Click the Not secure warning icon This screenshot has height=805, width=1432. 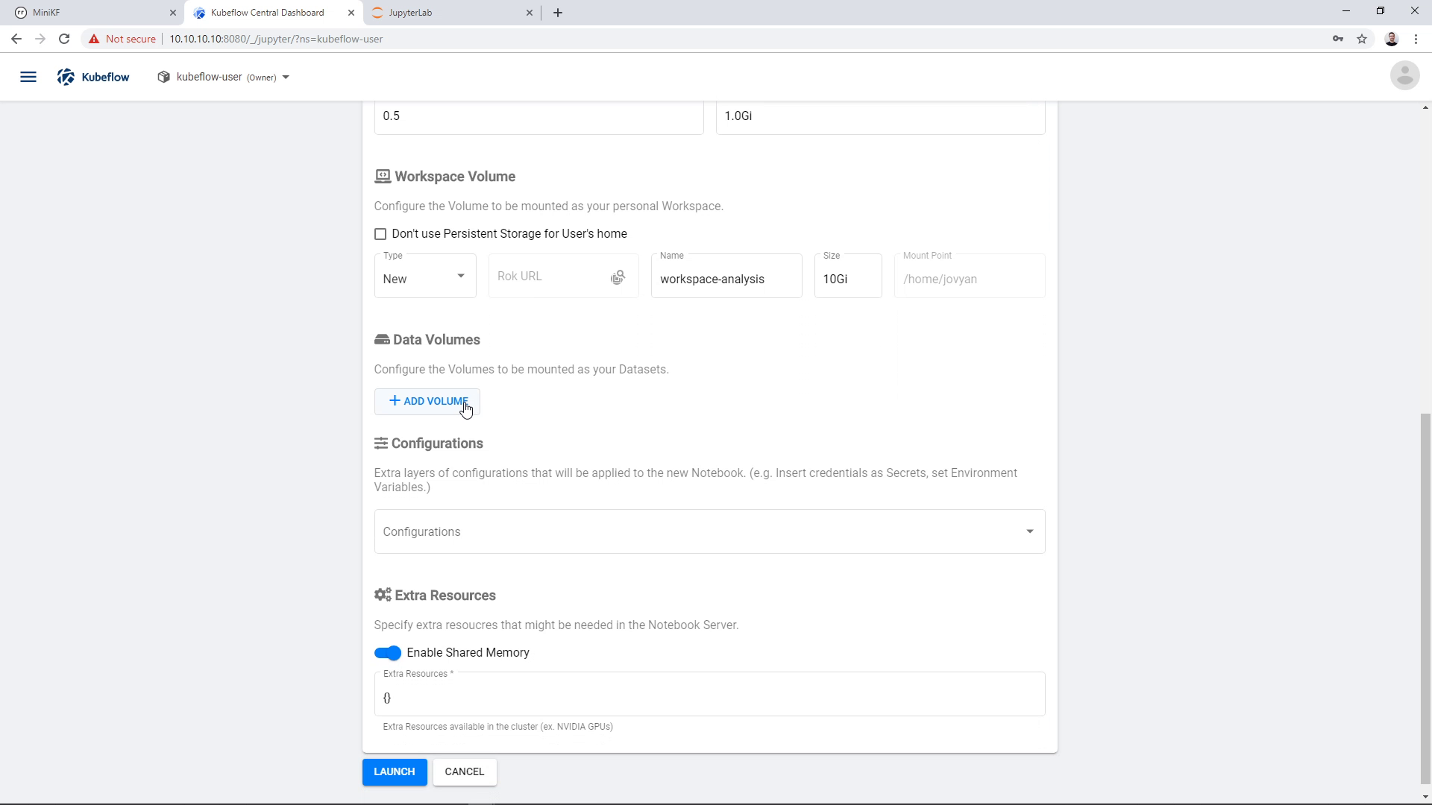(94, 39)
